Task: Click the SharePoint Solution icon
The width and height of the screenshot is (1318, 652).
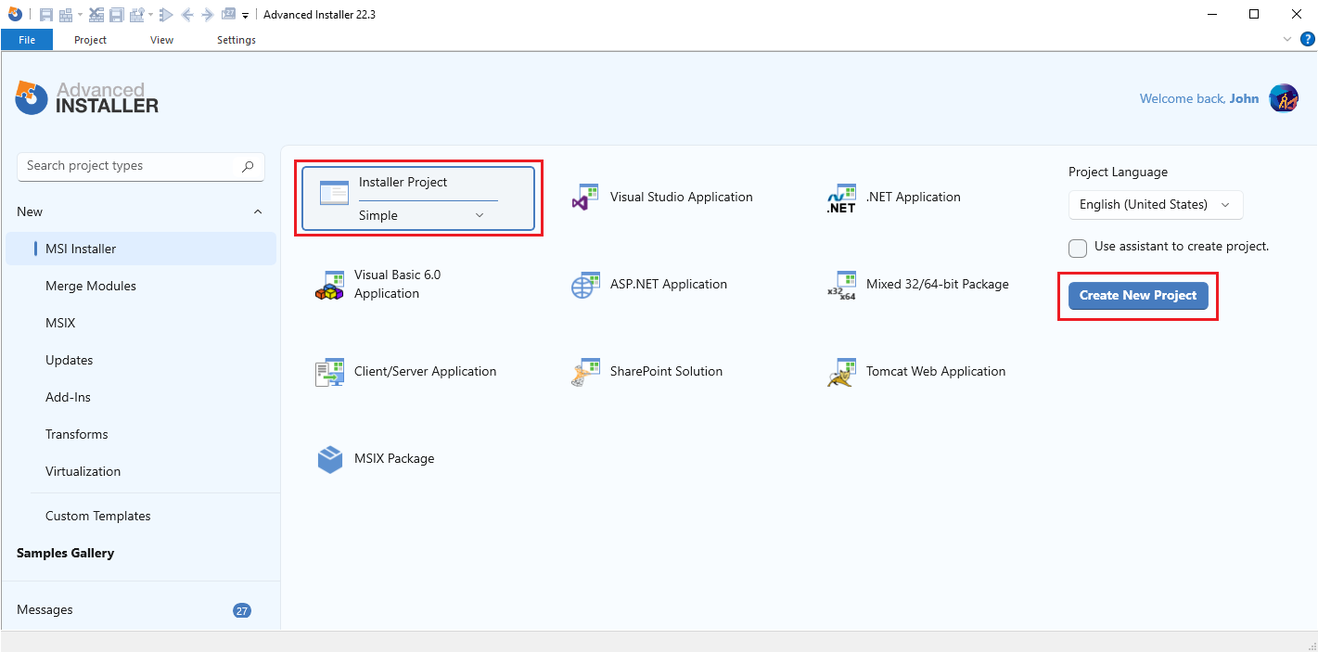Action: (586, 372)
